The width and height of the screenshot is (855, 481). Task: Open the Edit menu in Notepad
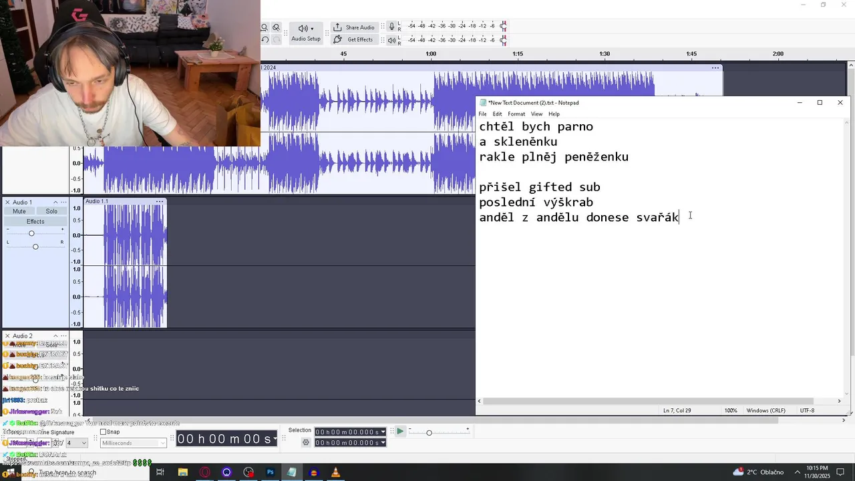(x=497, y=114)
